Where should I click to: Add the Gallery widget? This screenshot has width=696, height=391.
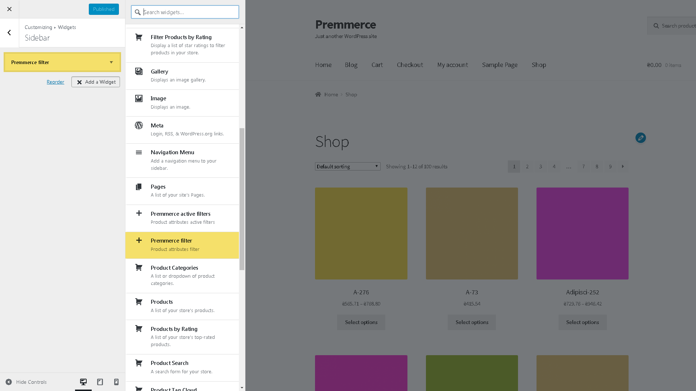click(182, 76)
